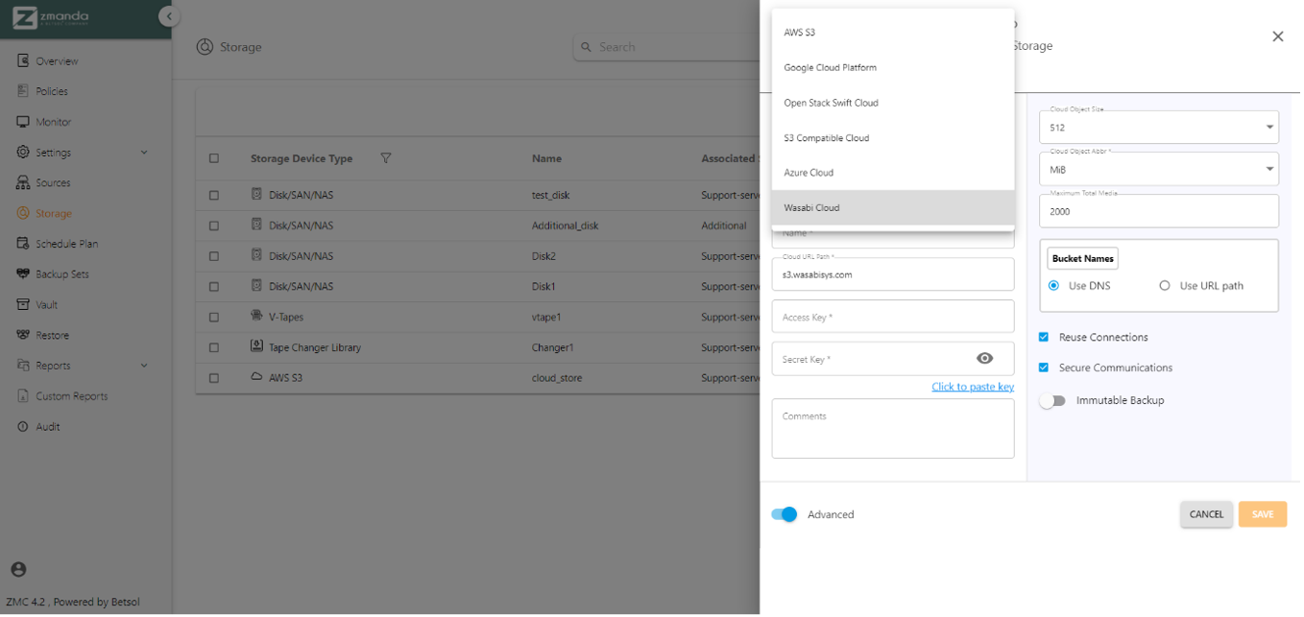This screenshot has height=617, width=1304.
Task: Choose Azure Cloud from the list
Action: click(809, 173)
